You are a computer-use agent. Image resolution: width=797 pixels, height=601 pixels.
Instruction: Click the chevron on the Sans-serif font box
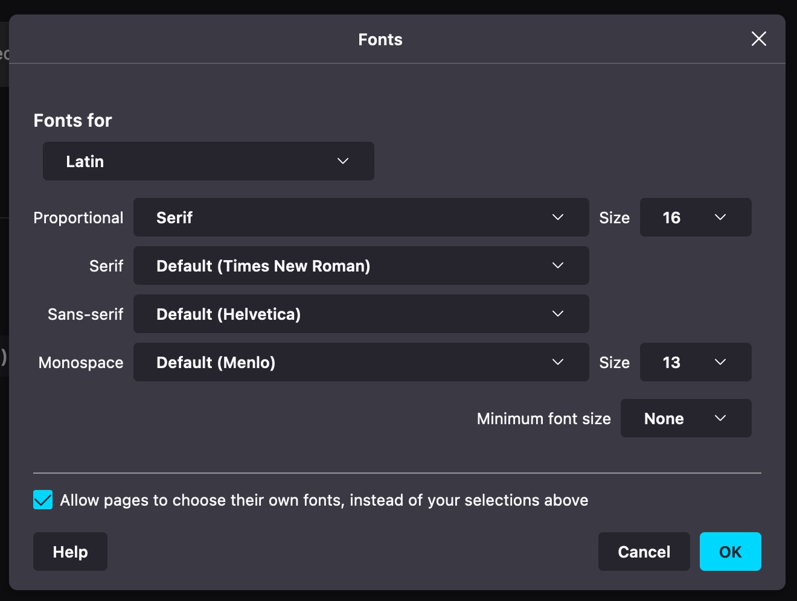pos(557,314)
